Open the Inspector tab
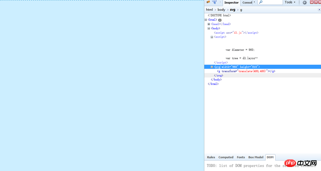This screenshot has width=321, height=171. (232, 3)
